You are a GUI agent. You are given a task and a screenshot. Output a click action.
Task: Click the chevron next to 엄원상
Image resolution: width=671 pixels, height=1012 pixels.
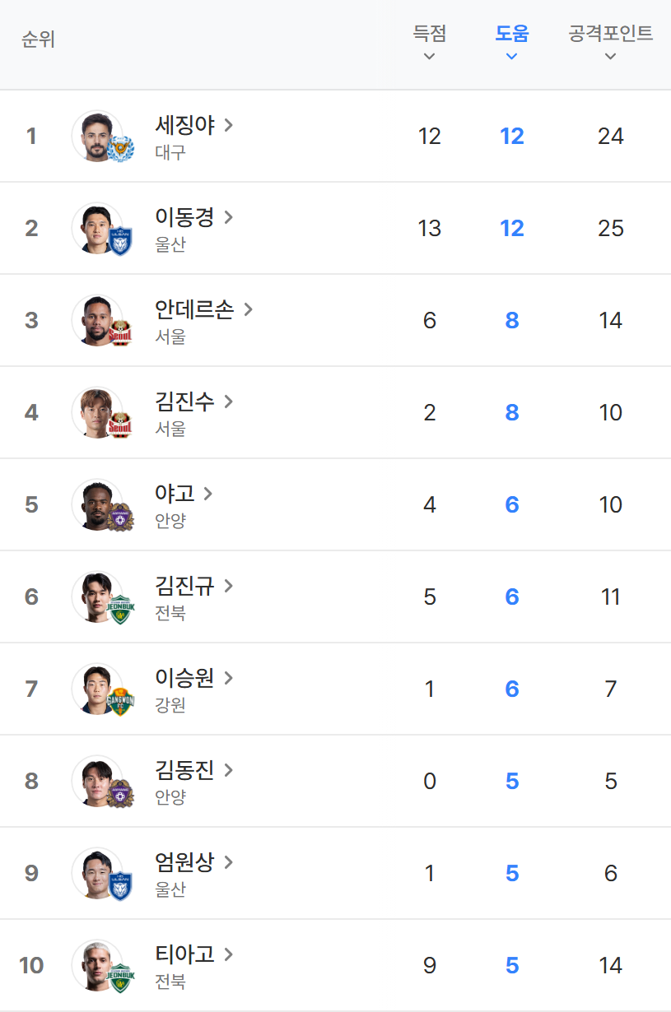pyautogui.click(x=229, y=862)
